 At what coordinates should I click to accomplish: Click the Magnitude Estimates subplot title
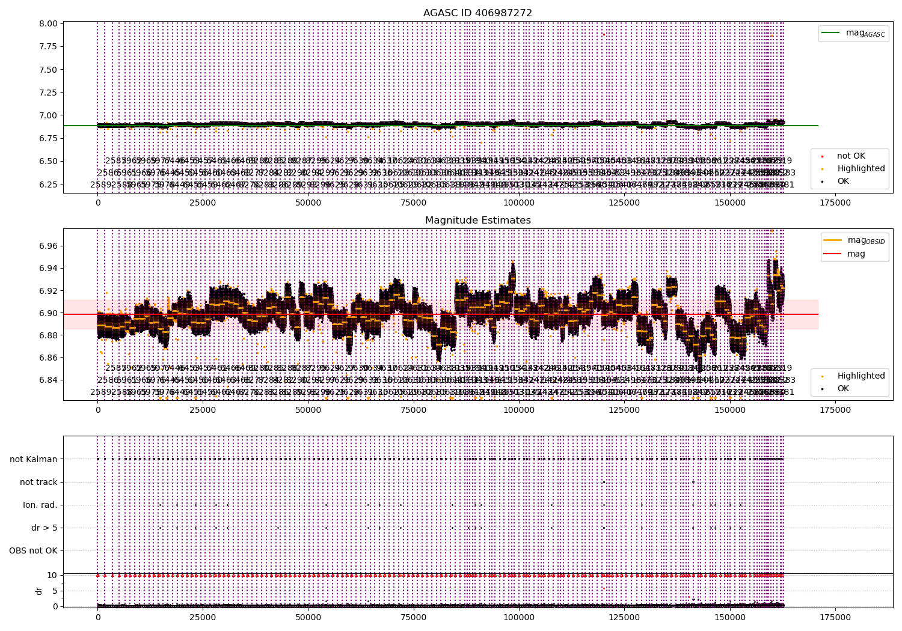477,221
